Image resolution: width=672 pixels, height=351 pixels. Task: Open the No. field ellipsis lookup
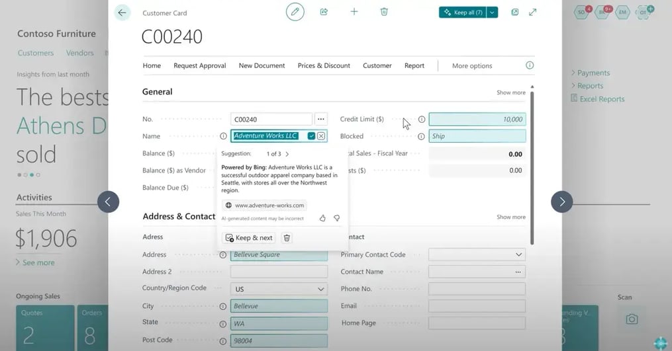point(321,119)
